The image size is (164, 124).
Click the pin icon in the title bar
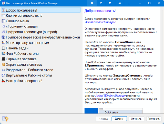click(119, 3)
